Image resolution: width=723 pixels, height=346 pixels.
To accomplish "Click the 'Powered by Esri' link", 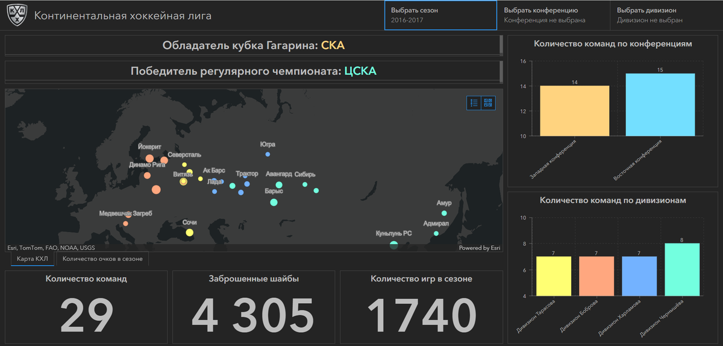I will tap(480, 248).
